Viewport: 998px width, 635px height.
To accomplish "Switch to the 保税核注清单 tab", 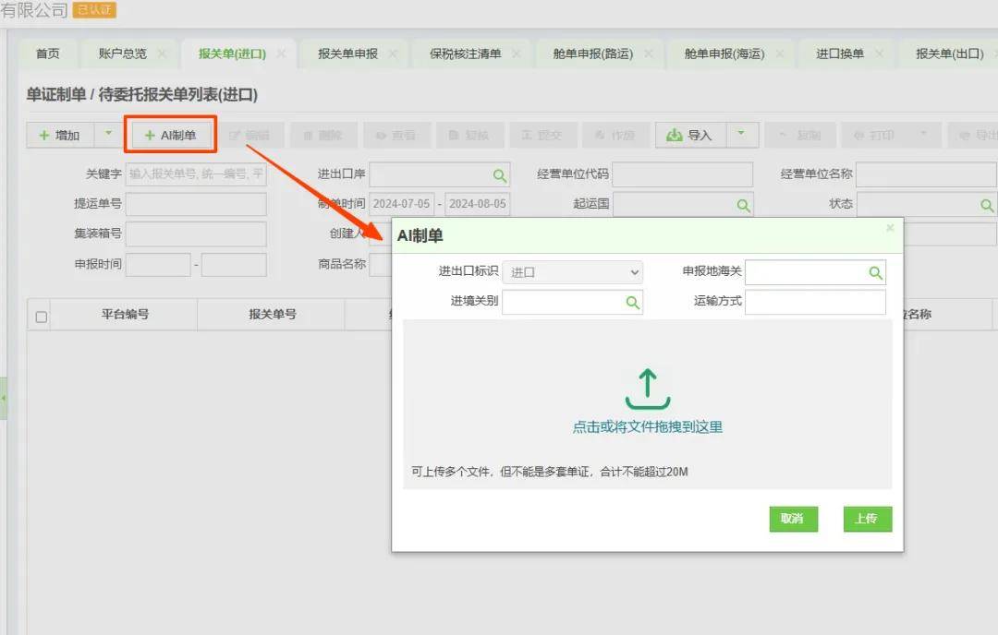I will (x=465, y=54).
